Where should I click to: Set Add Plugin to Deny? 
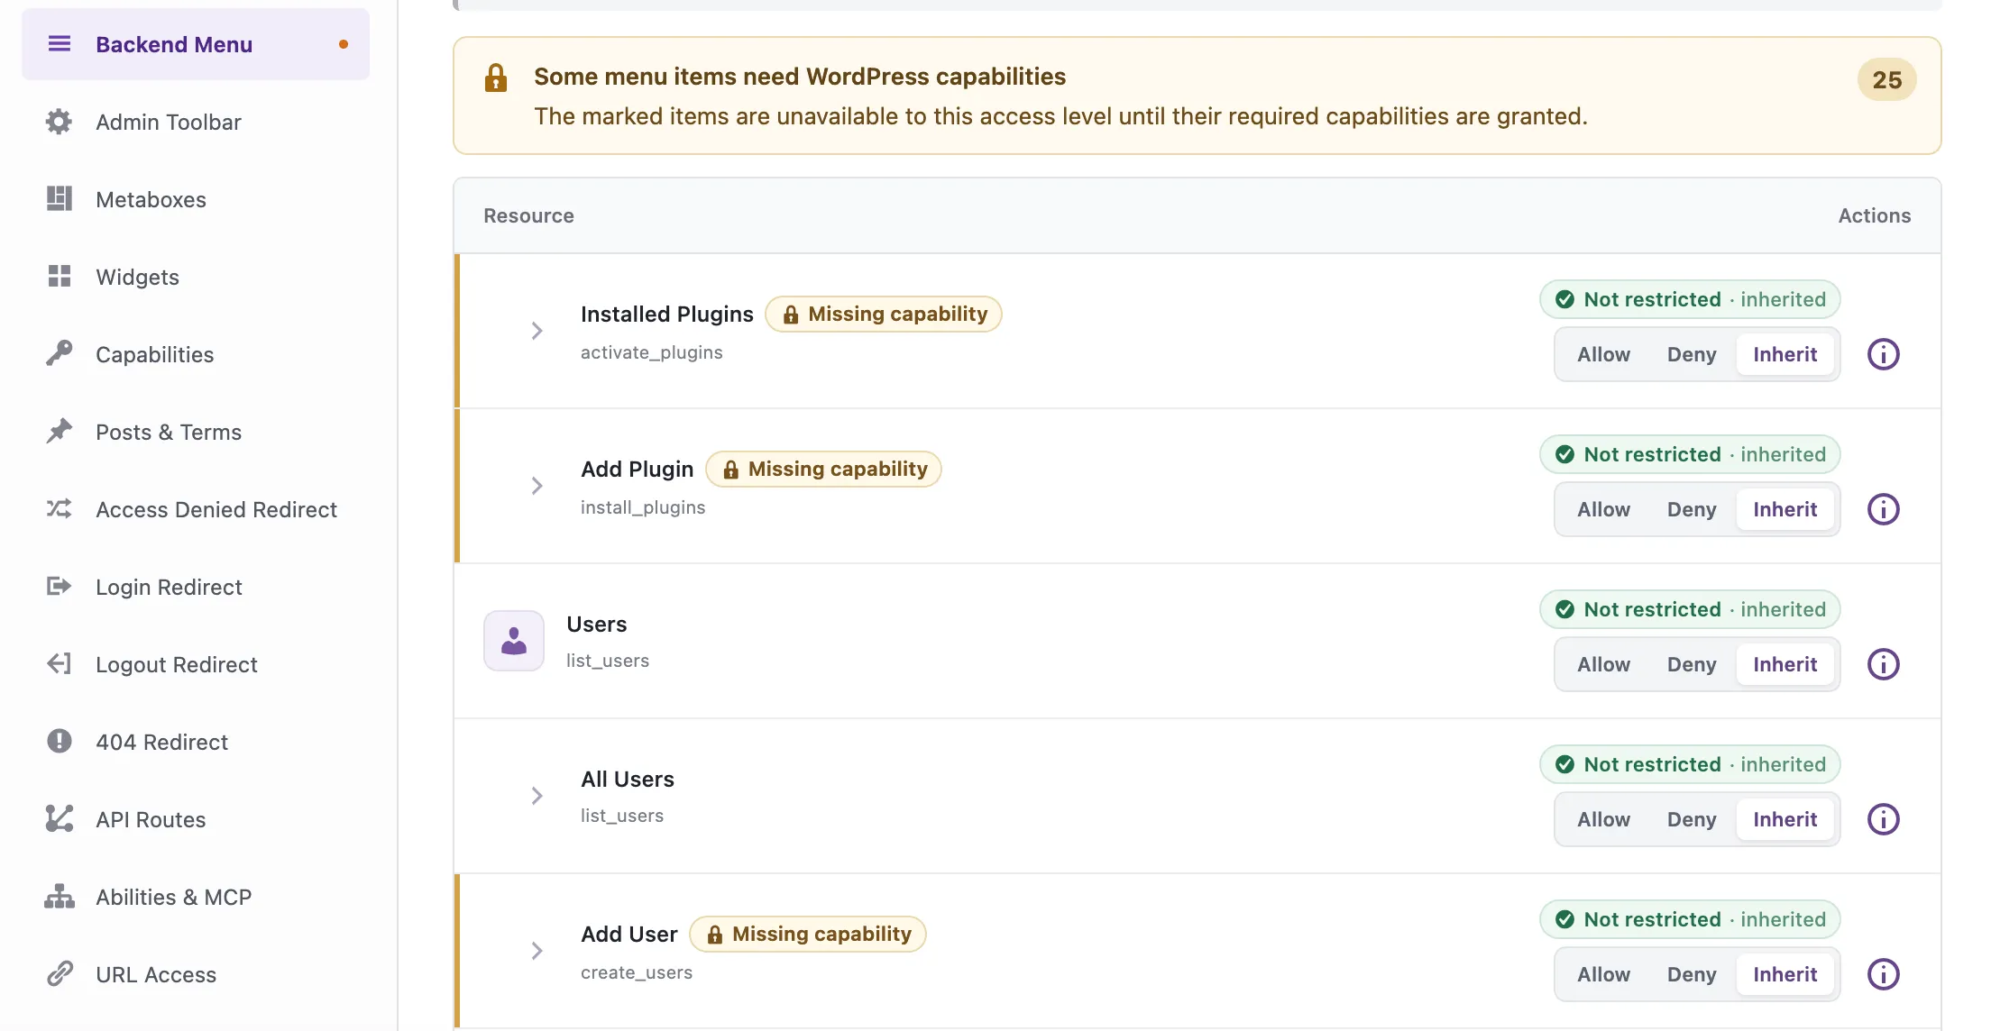pos(1692,509)
